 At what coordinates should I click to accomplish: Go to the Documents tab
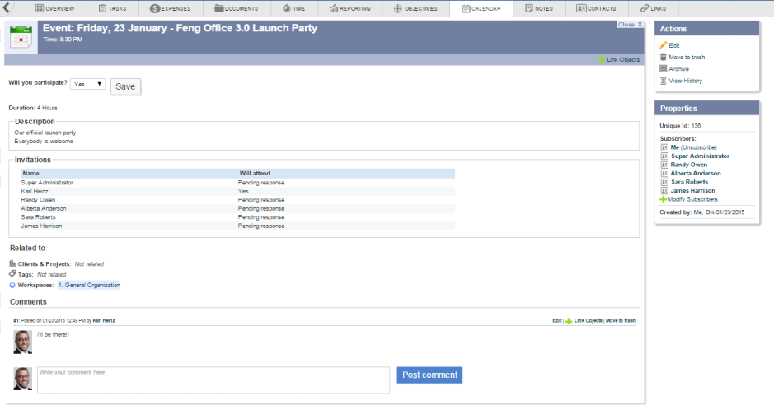point(236,9)
